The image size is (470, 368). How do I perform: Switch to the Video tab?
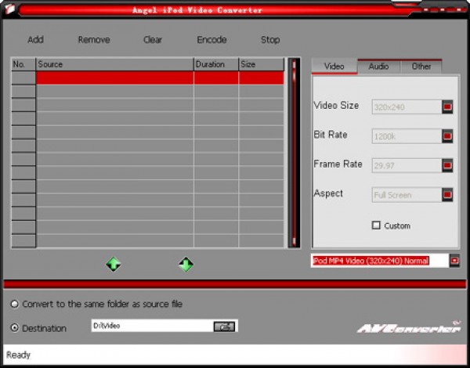pyautogui.click(x=334, y=66)
